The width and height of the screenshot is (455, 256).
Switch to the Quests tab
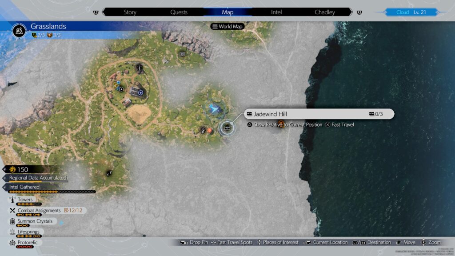coord(179,12)
